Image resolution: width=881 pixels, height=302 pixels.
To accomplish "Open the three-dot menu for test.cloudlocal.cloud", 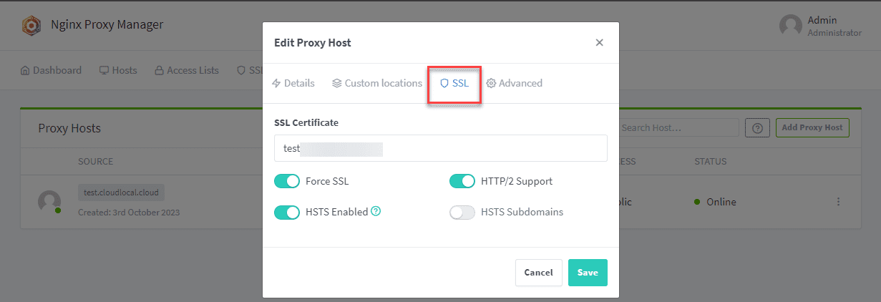I will (x=838, y=202).
